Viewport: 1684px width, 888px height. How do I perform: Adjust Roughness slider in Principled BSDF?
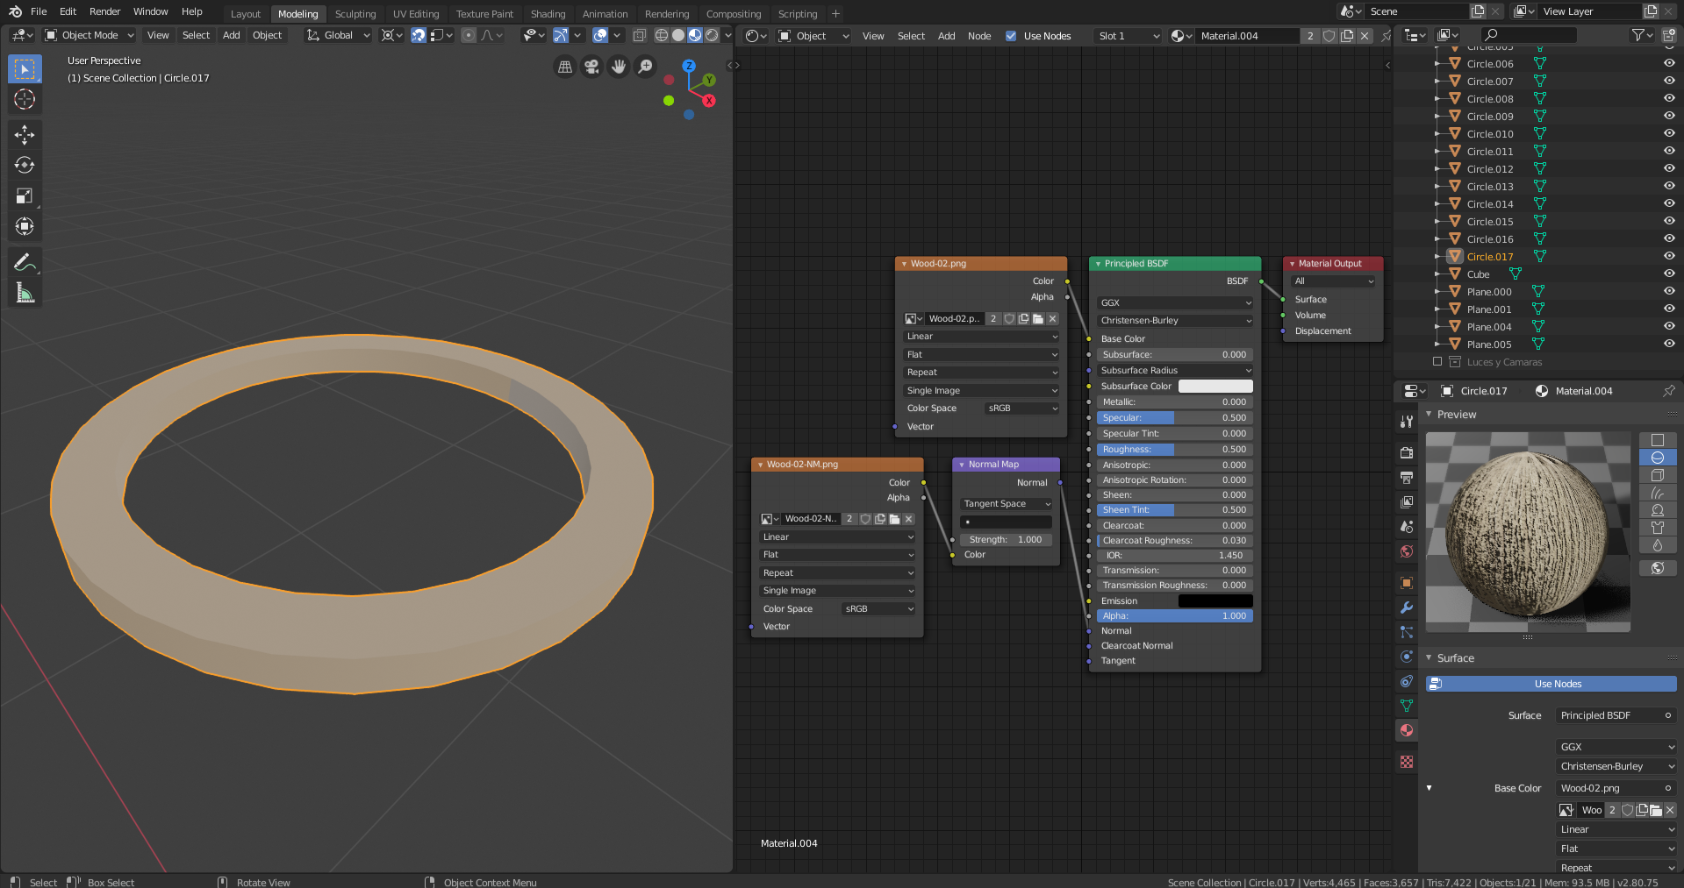pyautogui.click(x=1175, y=449)
